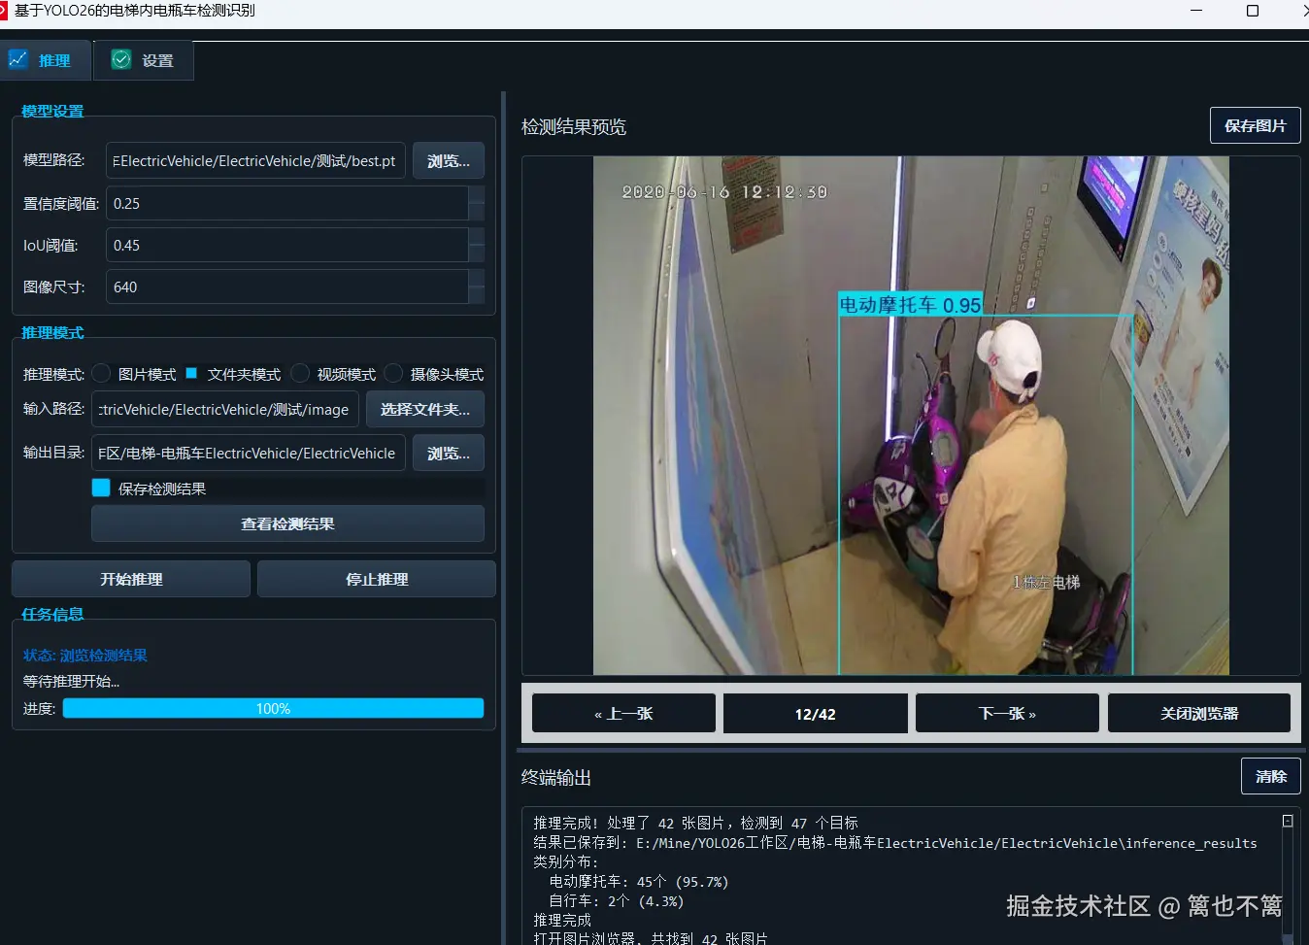Save the preview image with 保存图片
This screenshot has width=1309, height=945.
1254,124
